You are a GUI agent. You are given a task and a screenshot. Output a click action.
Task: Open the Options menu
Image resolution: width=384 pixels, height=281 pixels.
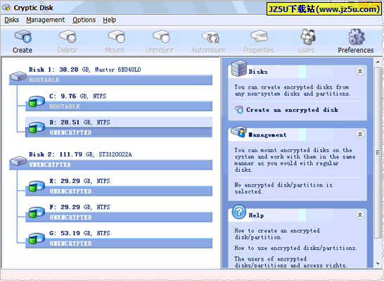click(84, 20)
